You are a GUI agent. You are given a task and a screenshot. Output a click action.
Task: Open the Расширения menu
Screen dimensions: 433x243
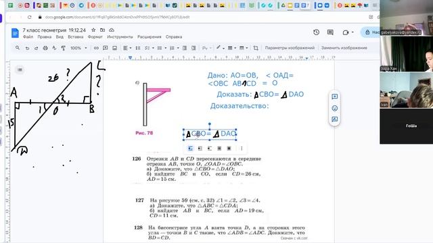tap(149, 36)
